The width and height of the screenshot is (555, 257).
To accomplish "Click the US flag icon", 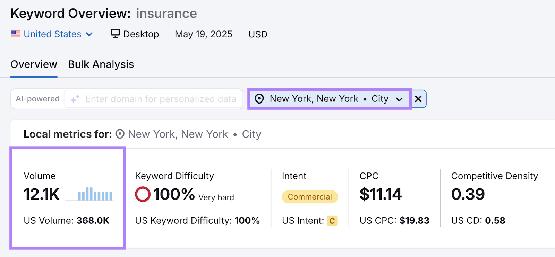I will (15, 34).
